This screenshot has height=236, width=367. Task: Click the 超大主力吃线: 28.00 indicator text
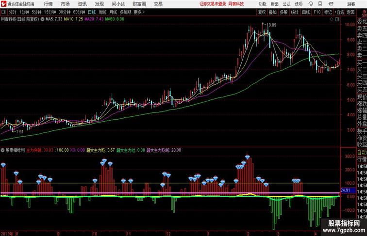(164, 150)
